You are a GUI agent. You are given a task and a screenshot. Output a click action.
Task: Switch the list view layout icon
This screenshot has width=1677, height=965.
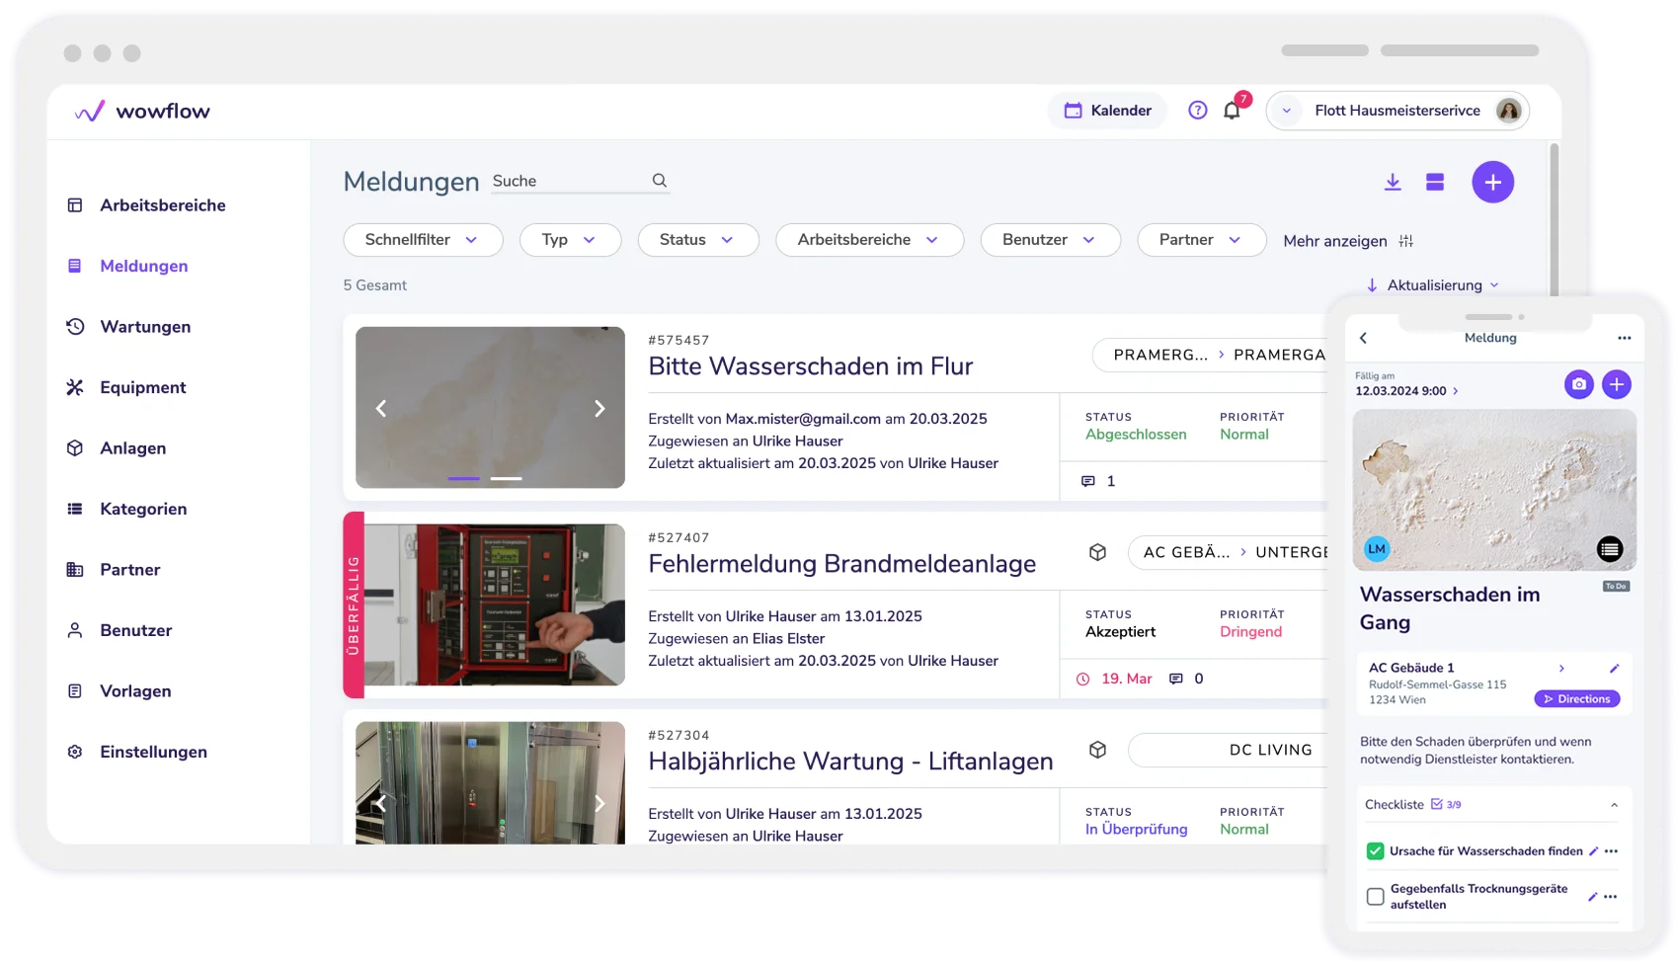(1435, 182)
